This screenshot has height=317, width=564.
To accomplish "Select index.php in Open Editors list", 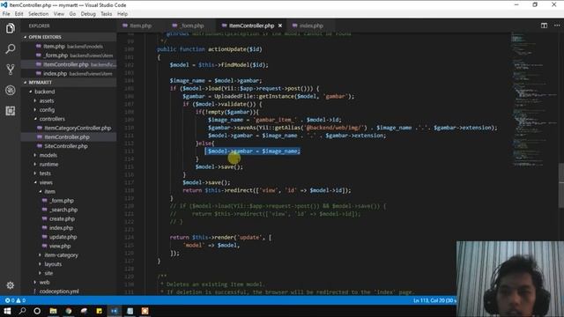I will click(55, 73).
